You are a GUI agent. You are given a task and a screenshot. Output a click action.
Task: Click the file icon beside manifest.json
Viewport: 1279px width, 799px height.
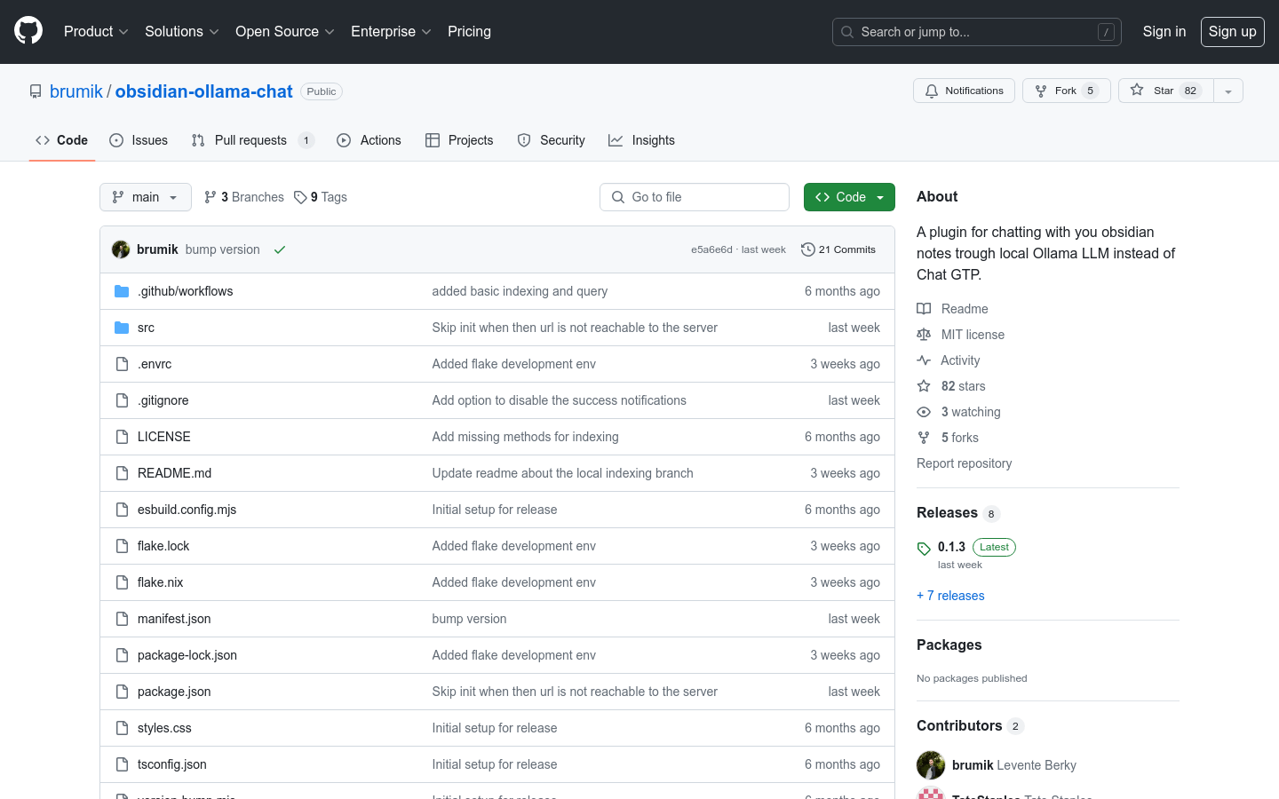pos(122,619)
